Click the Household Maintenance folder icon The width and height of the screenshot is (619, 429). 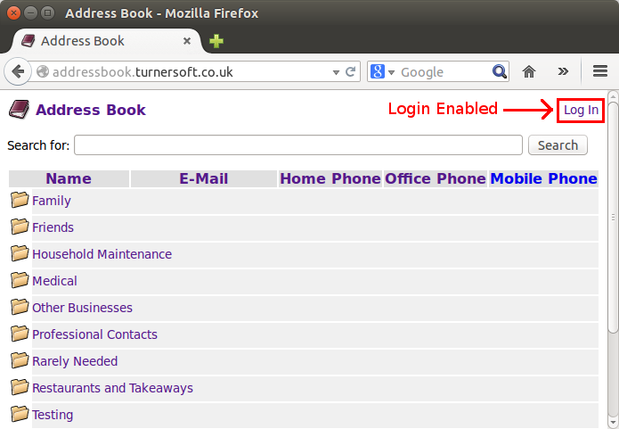click(20, 253)
